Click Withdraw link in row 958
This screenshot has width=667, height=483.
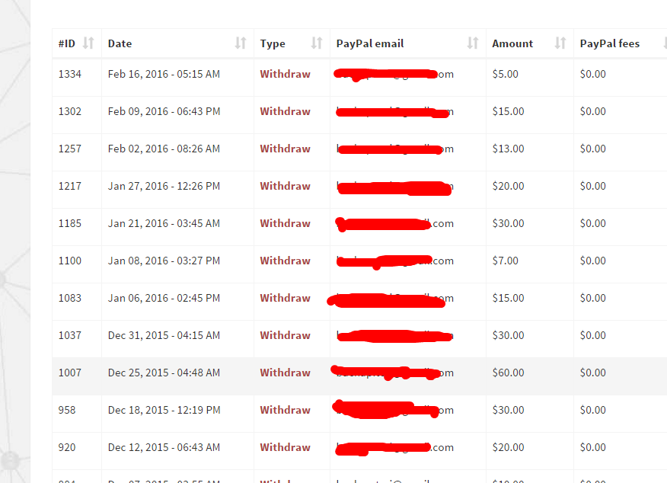point(285,410)
